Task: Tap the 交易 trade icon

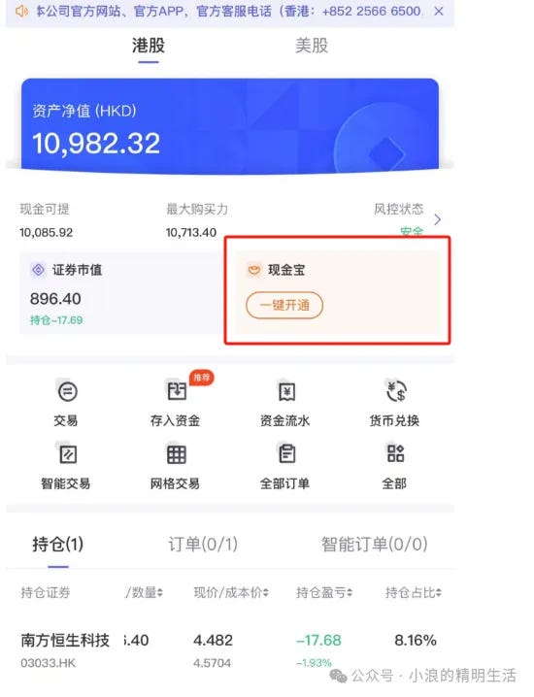Action: (67, 391)
